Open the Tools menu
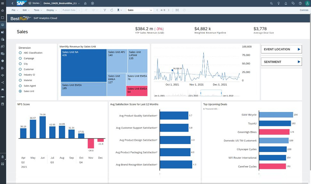 point(38,10)
